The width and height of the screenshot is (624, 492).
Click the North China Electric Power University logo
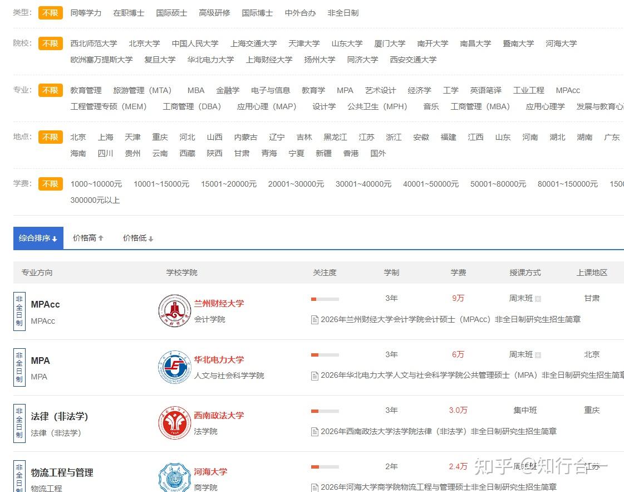point(174,367)
